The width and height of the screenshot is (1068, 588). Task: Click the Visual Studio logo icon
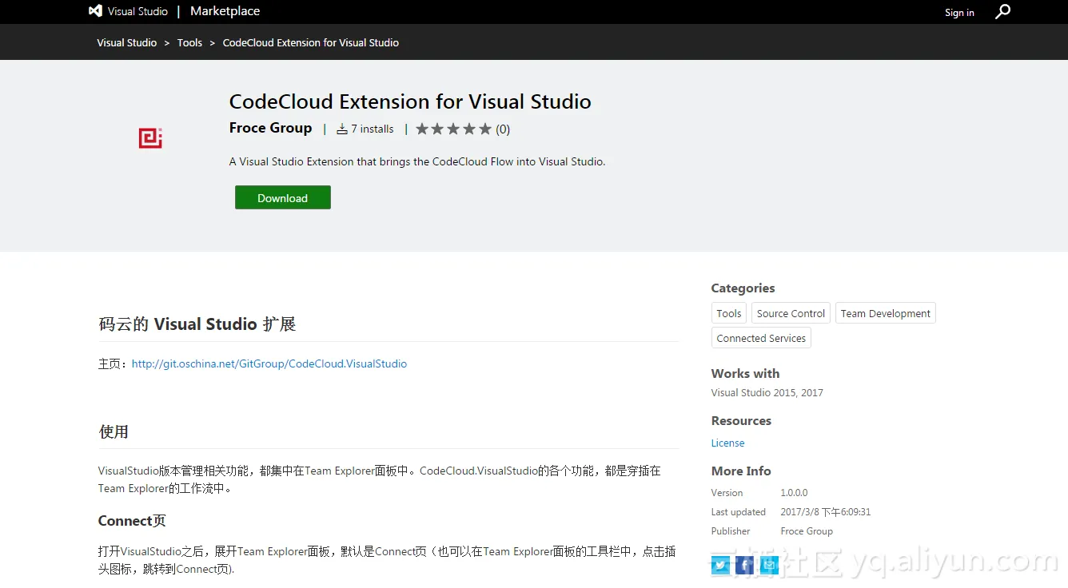(95, 11)
